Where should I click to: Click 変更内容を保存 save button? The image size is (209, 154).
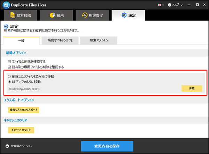coord(107,146)
